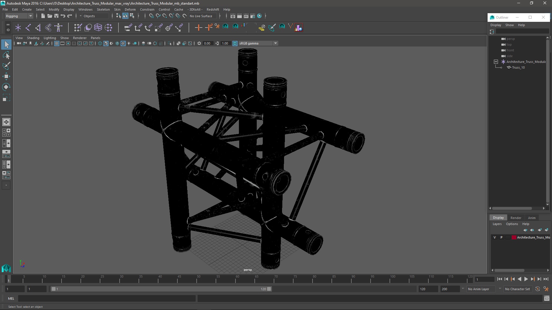Open the Skeleton menu
Image resolution: width=552 pixels, height=310 pixels.
click(x=103, y=9)
